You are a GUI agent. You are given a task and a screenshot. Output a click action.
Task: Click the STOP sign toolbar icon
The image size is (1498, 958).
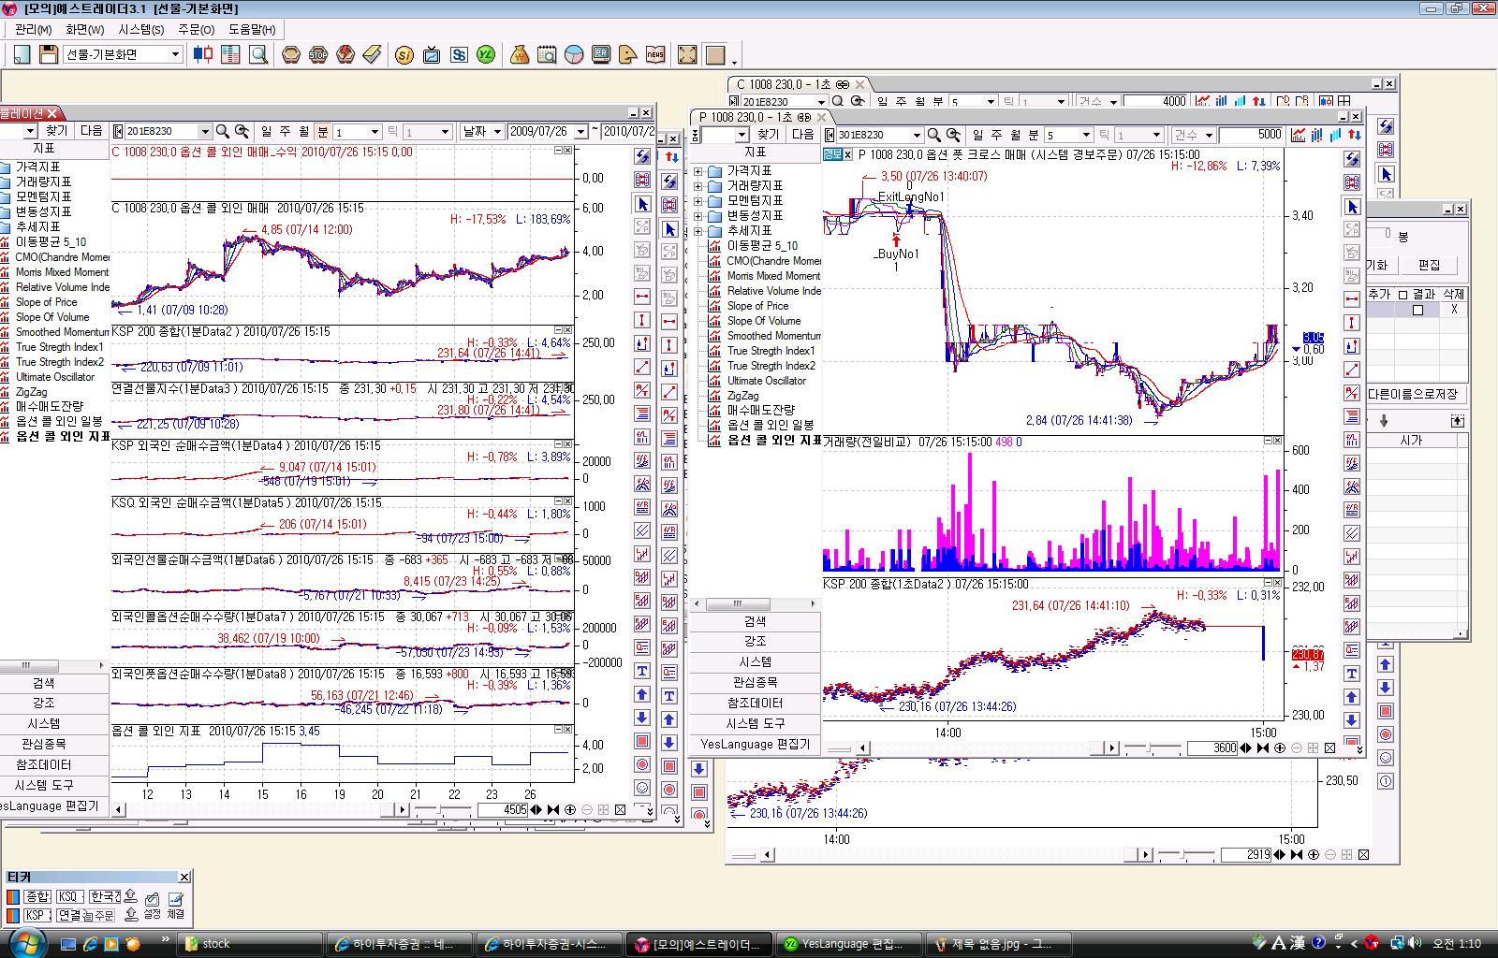click(x=318, y=54)
